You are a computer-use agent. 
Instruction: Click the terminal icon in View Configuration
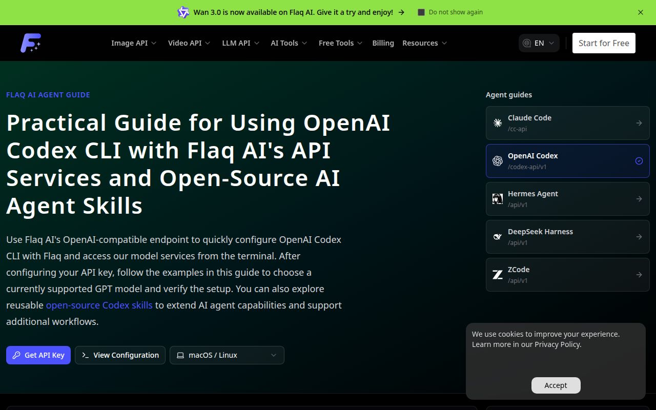[86, 355]
